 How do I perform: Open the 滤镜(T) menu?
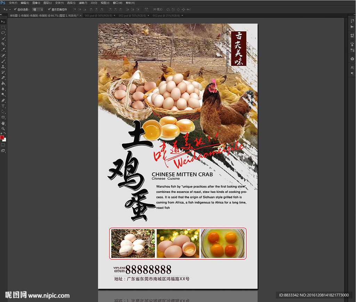[x=83, y=3]
